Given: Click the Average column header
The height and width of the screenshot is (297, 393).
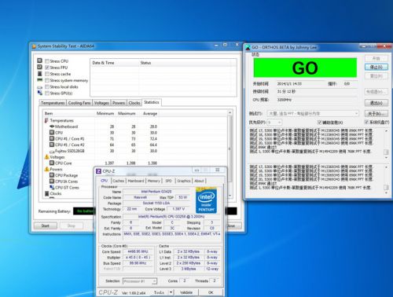Looking at the screenshot, I should [x=150, y=113].
